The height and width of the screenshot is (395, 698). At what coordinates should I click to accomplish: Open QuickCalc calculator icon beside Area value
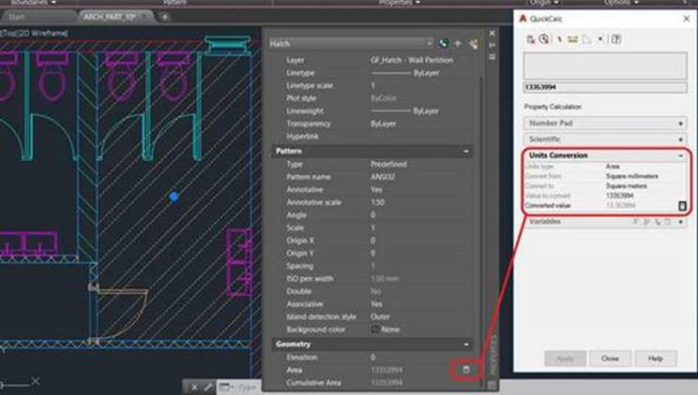coord(466,370)
